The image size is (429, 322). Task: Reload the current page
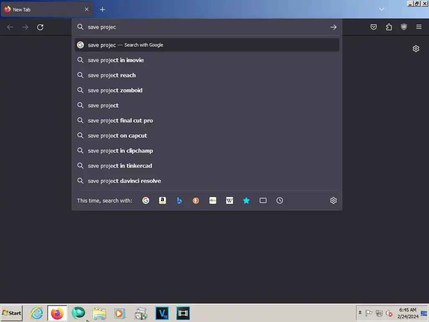(x=40, y=27)
